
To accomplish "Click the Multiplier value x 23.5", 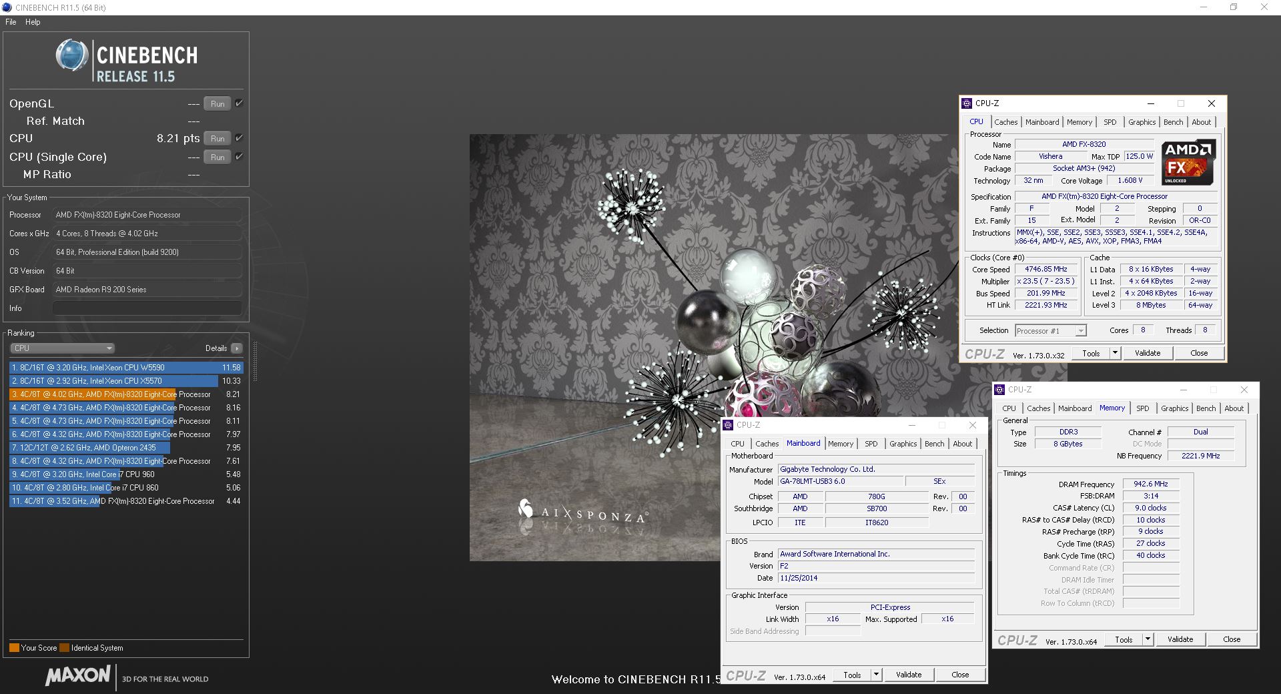I will [x=1045, y=281].
